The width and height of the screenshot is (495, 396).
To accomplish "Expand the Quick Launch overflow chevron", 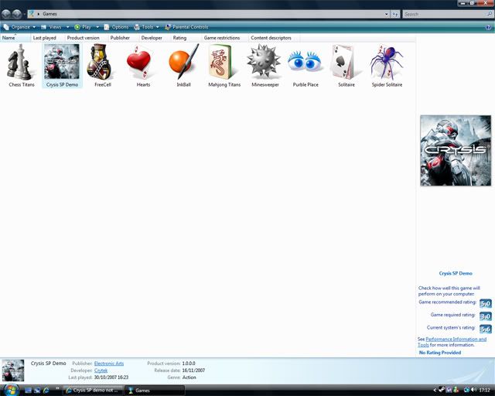I will click(x=57, y=388).
